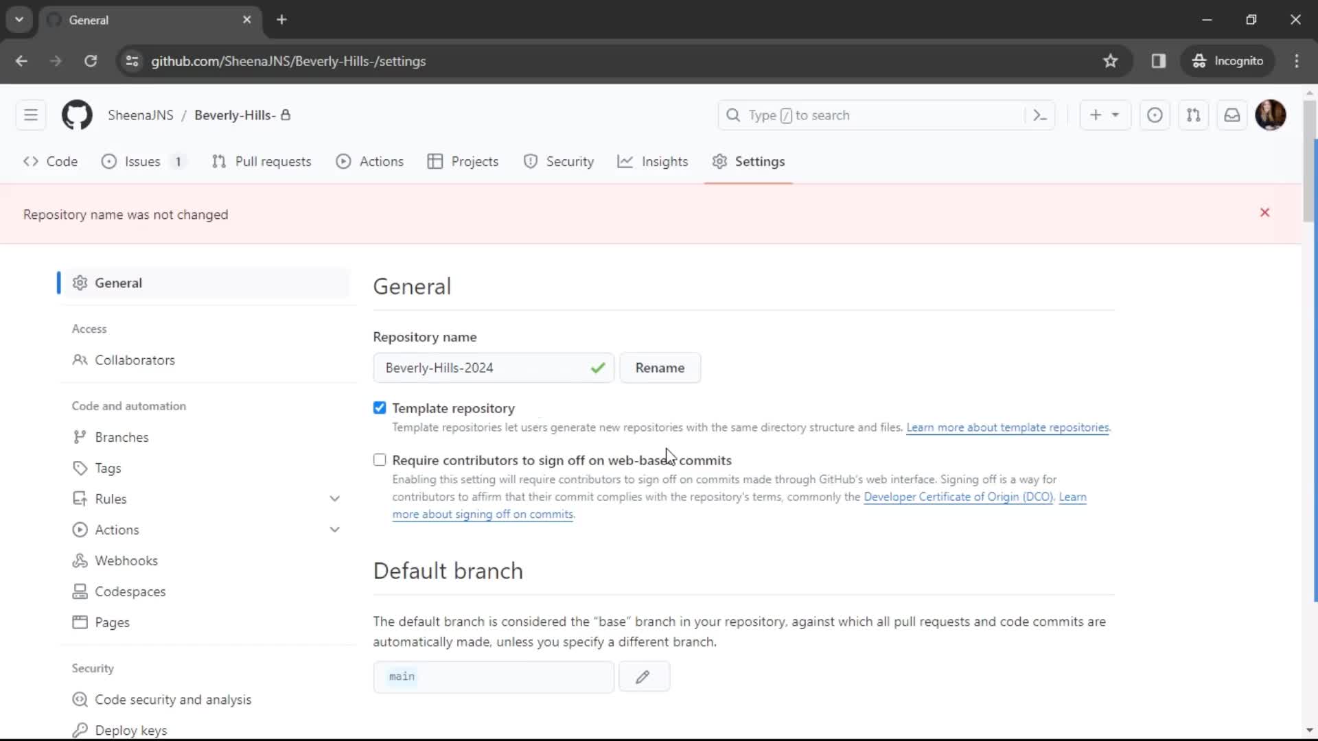Open the GitHub homepage logo
This screenshot has width=1318, height=741.
pyautogui.click(x=77, y=115)
